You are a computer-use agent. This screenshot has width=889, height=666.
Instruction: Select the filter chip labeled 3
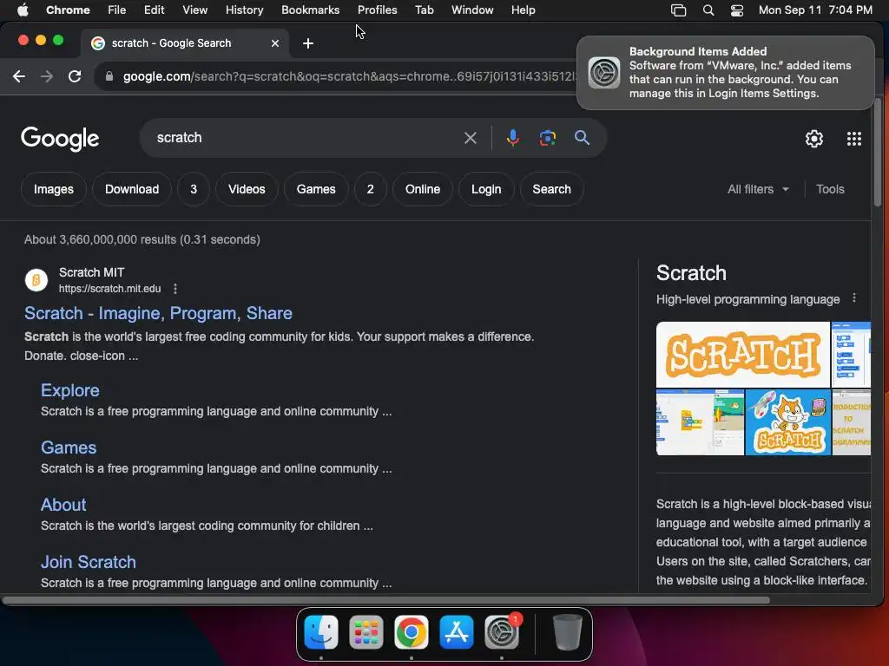pyautogui.click(x=194, y=189)
